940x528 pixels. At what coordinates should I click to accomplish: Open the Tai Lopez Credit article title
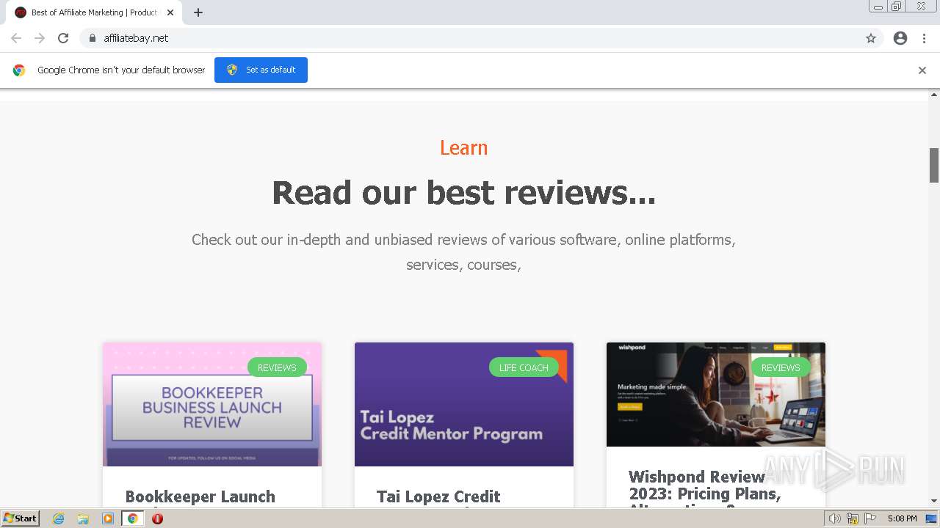[x=438, y=498]
